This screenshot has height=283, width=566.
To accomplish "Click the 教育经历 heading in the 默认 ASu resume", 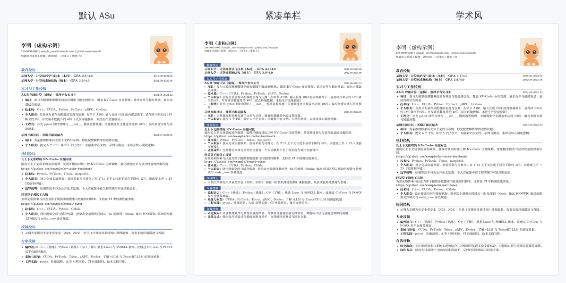I will (x=28, y=71).
